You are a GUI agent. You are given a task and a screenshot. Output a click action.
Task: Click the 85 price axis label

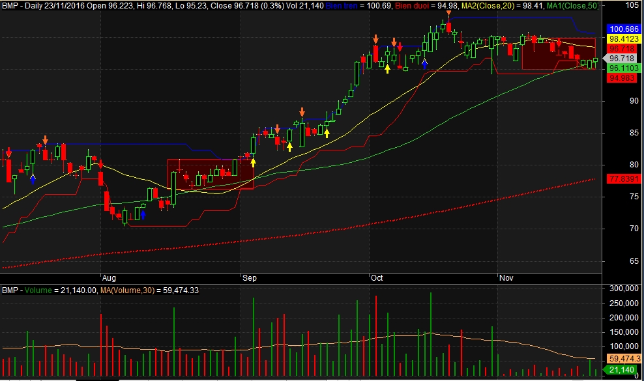(634, 133)
